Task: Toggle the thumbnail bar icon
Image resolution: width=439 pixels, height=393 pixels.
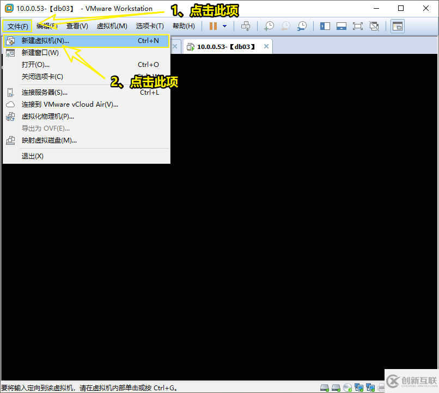Action: (342, 26)
